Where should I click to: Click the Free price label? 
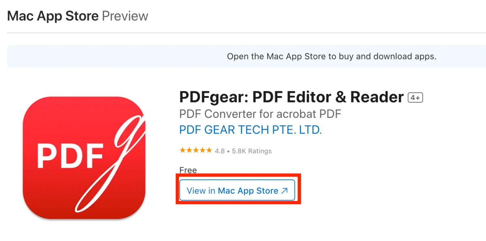[188, 170]
